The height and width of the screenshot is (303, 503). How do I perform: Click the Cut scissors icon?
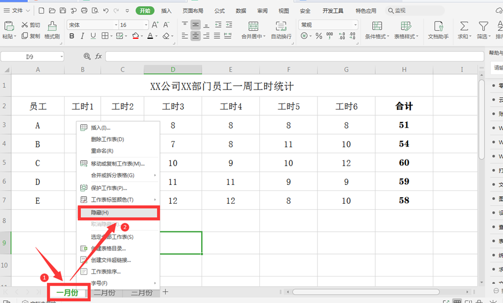[x=25, y=25]
